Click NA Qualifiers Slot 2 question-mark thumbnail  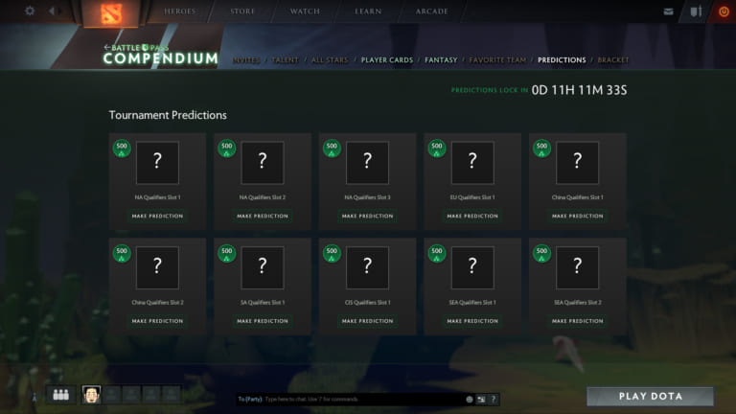[x=263, y=162]
